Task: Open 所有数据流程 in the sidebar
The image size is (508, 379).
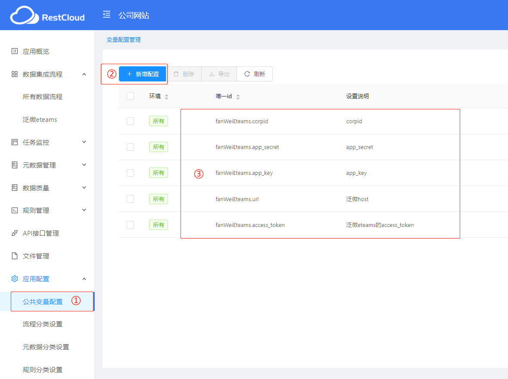Action: 43,97
